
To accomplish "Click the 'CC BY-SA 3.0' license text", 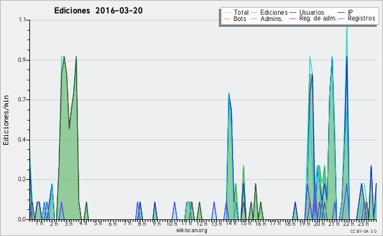I will 363,232.
